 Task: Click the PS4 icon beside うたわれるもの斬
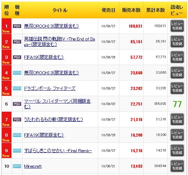click(x=17, y=119)
